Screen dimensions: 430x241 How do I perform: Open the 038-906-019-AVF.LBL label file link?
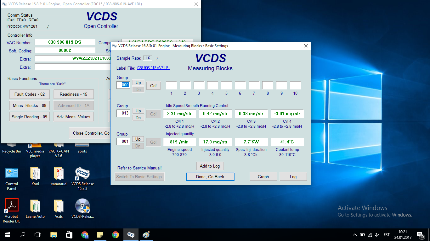coord(154,68)
